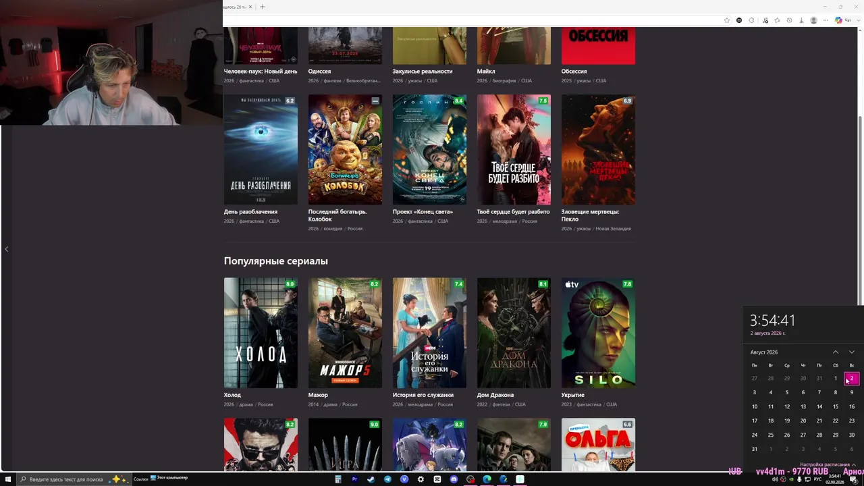Open the "Дом Дракона" series poster
864x486 pixels.
coord(514,333)
